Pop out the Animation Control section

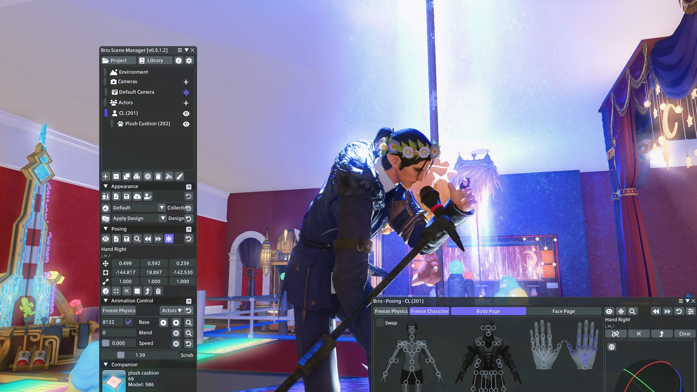[x=189, y=301]
